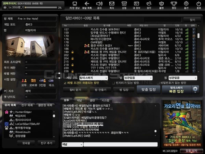Click status play icon for room 157
The height and width of the screenshot is (154, 205).
click(x=194, y=29)
